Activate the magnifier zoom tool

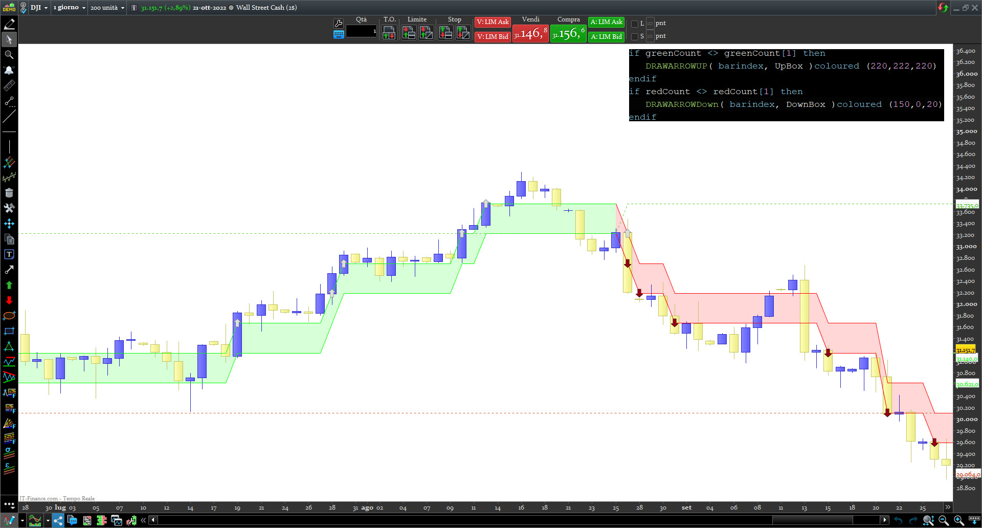(9, 55)
